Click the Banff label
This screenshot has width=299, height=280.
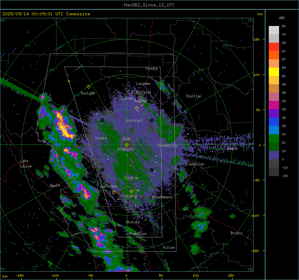55,185
